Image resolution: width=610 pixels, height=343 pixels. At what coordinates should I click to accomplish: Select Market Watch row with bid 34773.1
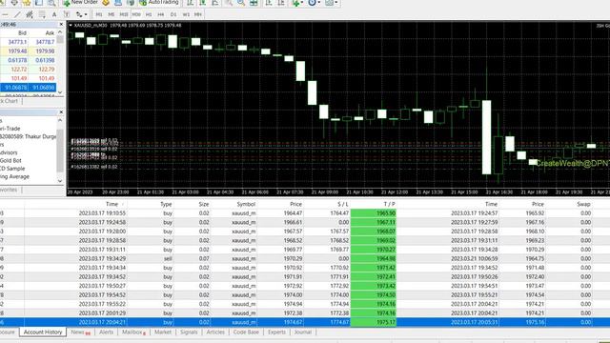tap(28, 42)
